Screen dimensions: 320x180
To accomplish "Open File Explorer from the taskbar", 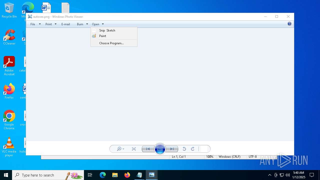I will [x=115, y=175].
